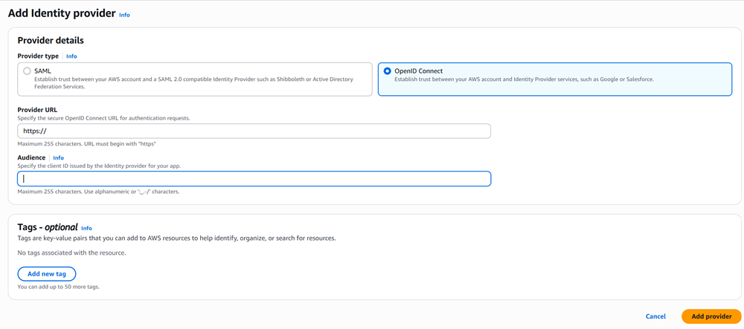Click the Info link next to Provider type
The height and width of the screenshot is (329, 744).
pos(71,56)
